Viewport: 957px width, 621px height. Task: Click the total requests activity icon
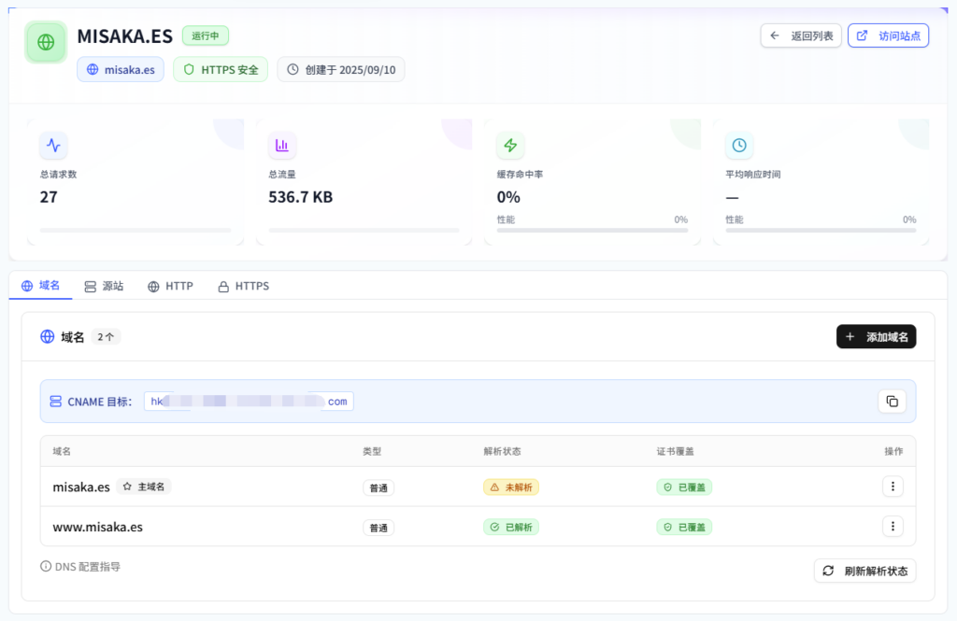click(x=53, y=145)
